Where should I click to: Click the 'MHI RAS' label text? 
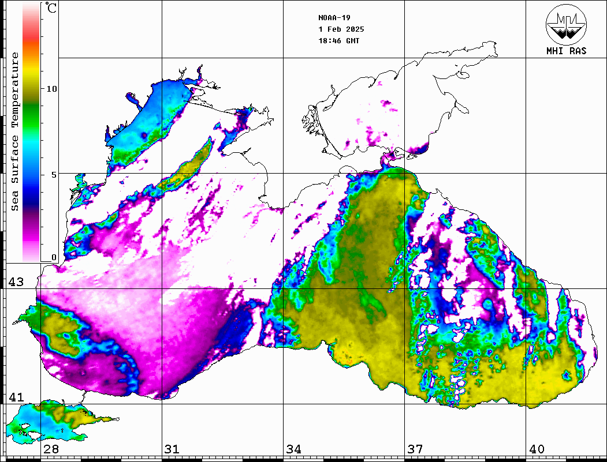(567, 51)
